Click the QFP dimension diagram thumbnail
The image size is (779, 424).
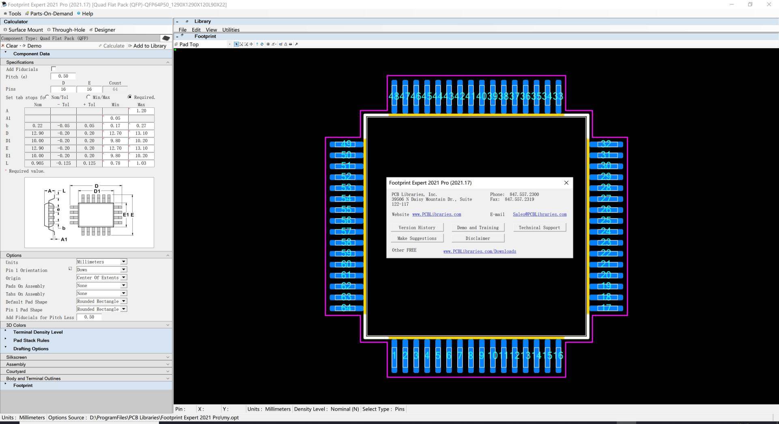(x=89, y=212)
